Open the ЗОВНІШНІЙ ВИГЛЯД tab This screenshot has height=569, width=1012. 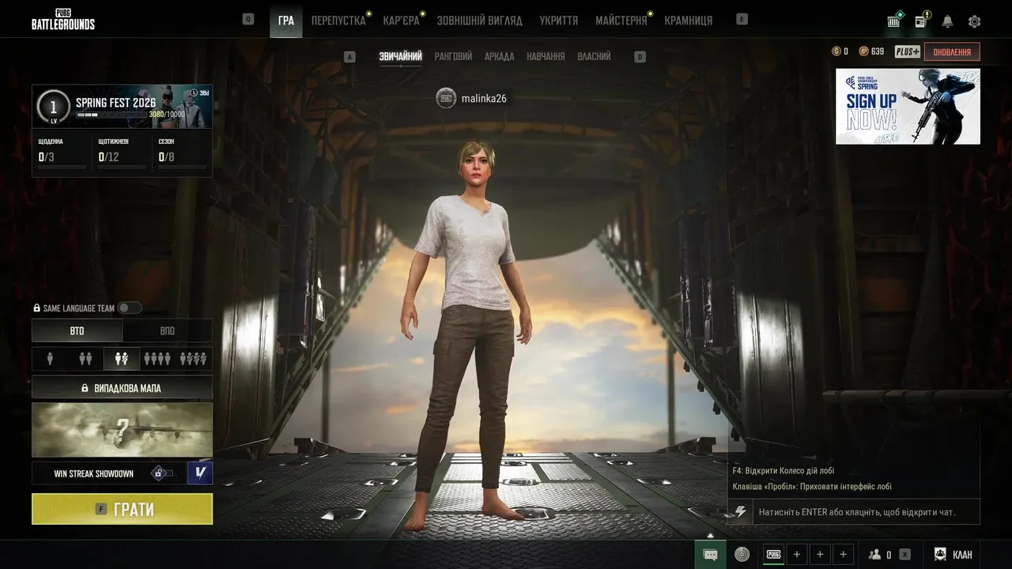point(480,21)
